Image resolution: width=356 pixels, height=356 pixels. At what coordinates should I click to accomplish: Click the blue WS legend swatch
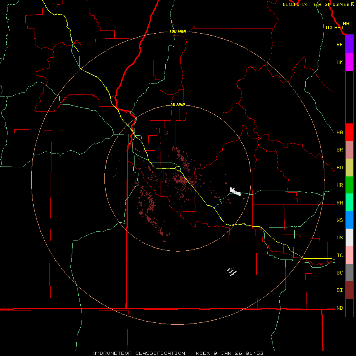349,220
